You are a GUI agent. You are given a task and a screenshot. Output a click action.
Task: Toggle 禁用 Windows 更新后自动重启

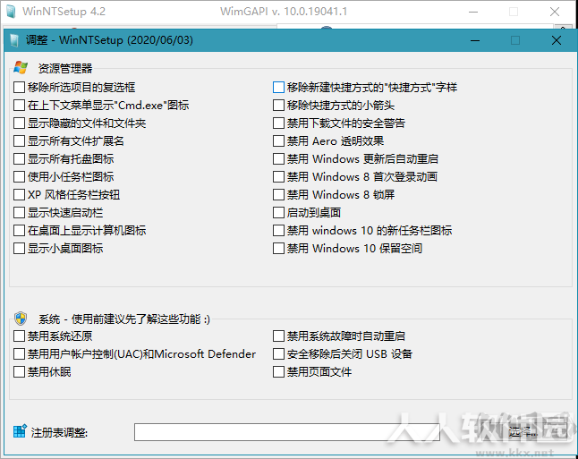pyautogui.click(x=278, y=159)
